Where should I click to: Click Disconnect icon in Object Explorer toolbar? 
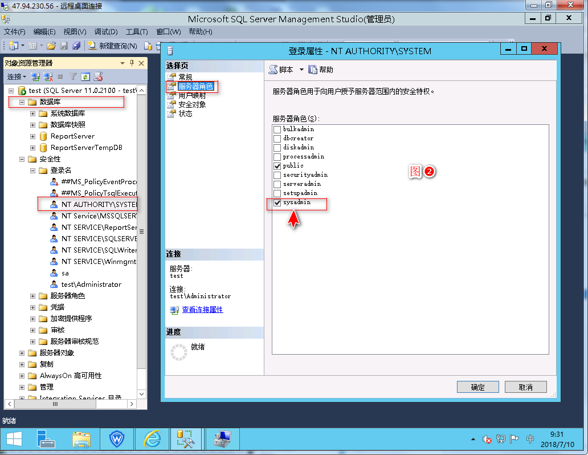pos(48,77)
